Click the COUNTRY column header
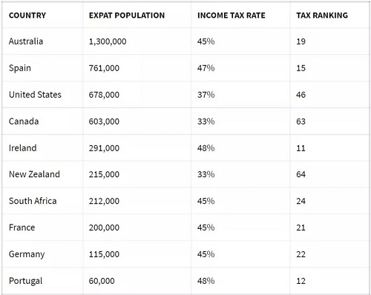 [27, 16]
